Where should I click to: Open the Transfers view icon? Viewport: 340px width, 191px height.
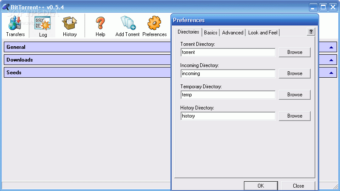point(15,23)
